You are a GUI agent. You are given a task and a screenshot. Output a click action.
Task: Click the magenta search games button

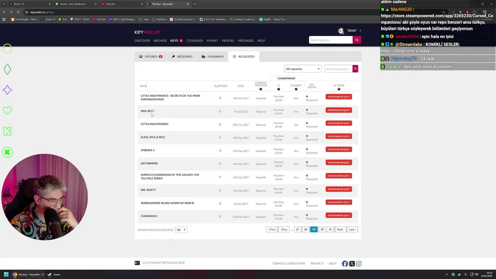pos(357,40)
